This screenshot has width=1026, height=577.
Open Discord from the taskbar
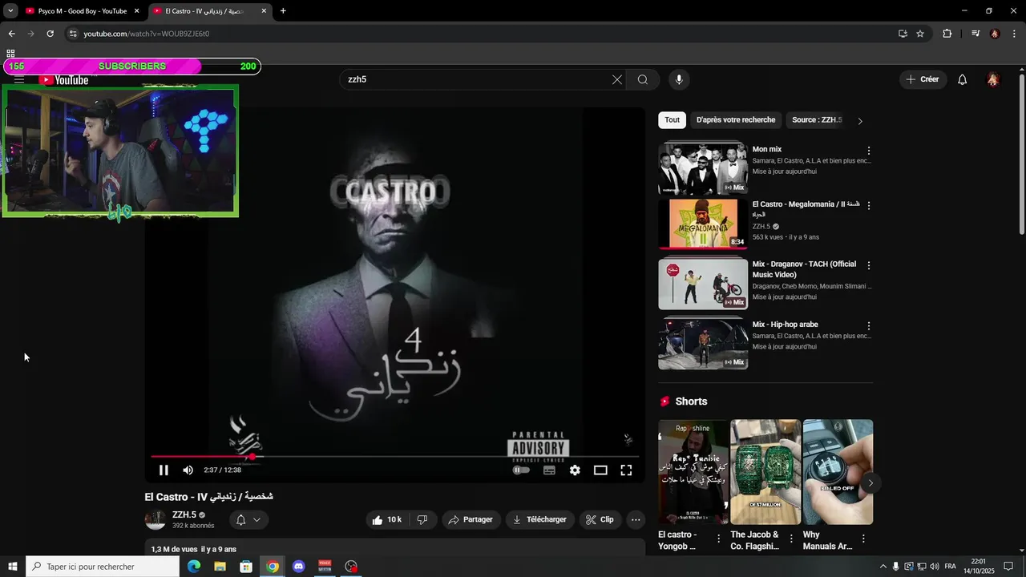[299, 567]
